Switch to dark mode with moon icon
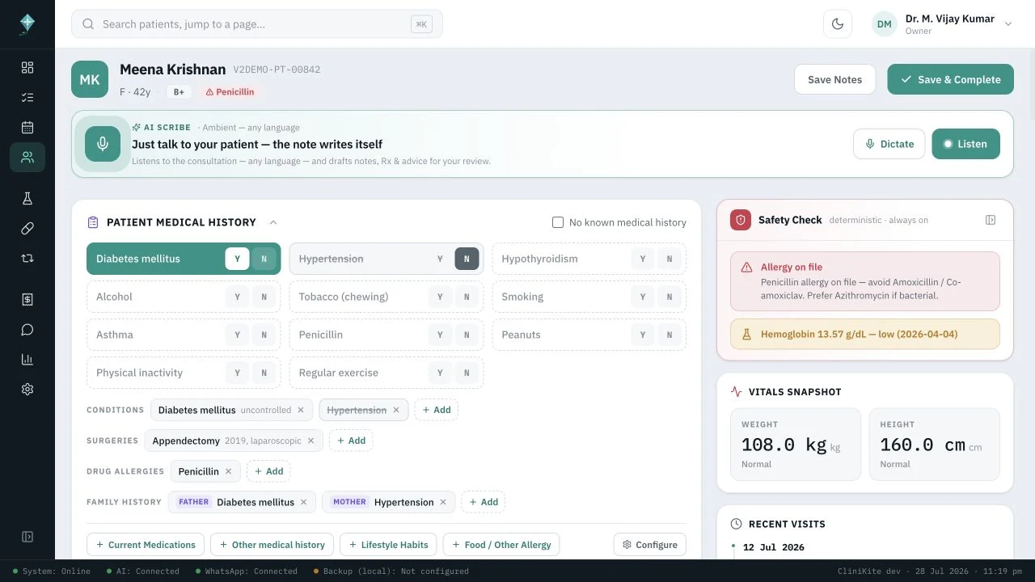 click(x=838, y=24)
